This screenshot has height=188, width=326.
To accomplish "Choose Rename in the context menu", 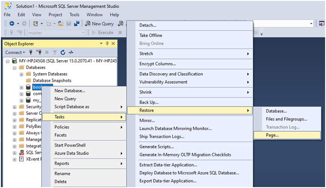I will coord(84,174).
